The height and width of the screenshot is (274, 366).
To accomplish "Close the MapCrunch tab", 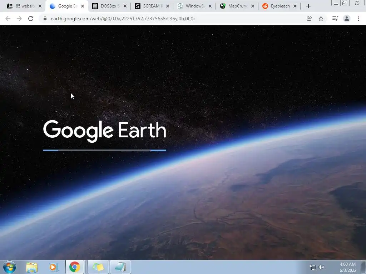I will pos(253,6).
